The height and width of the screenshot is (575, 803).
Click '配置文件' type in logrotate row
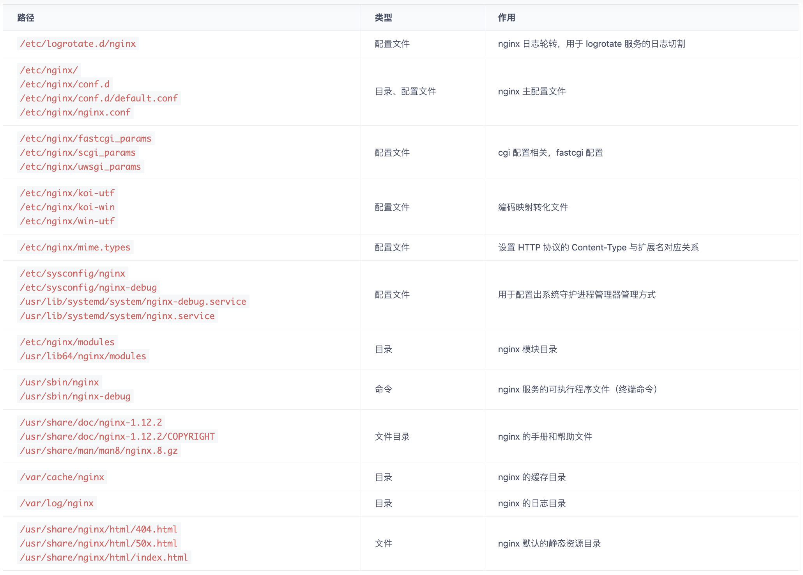[392, 44]
